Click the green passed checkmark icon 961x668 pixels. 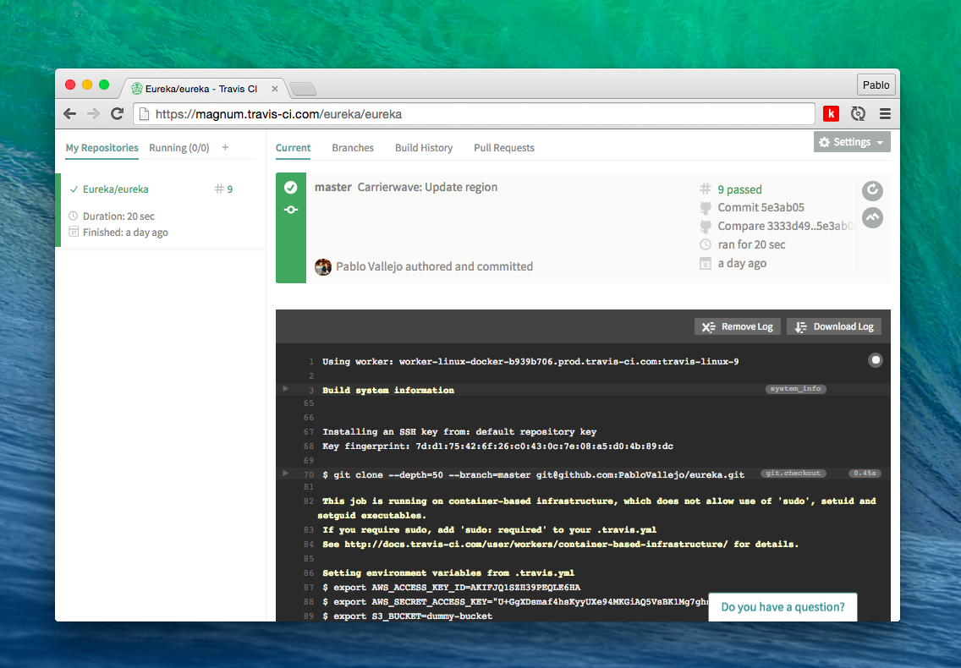click(291, 188)
